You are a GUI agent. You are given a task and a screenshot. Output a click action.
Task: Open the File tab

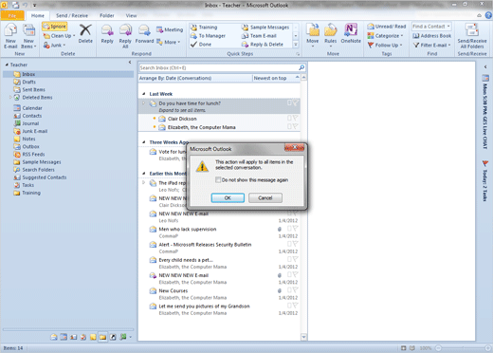pos(12,15)
